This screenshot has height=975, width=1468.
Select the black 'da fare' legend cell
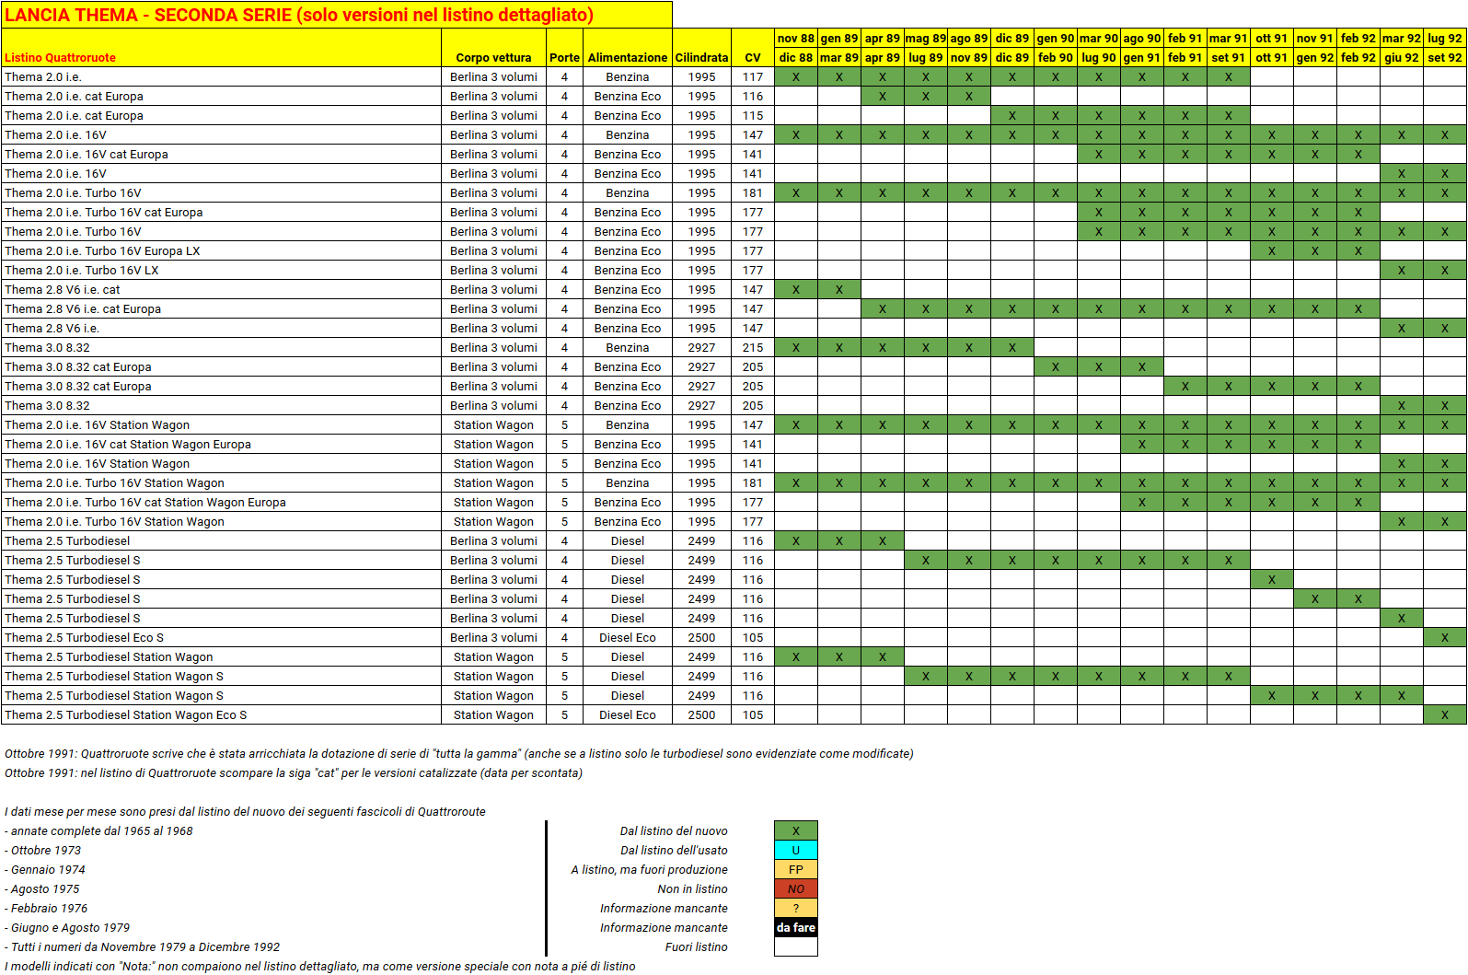796,927
